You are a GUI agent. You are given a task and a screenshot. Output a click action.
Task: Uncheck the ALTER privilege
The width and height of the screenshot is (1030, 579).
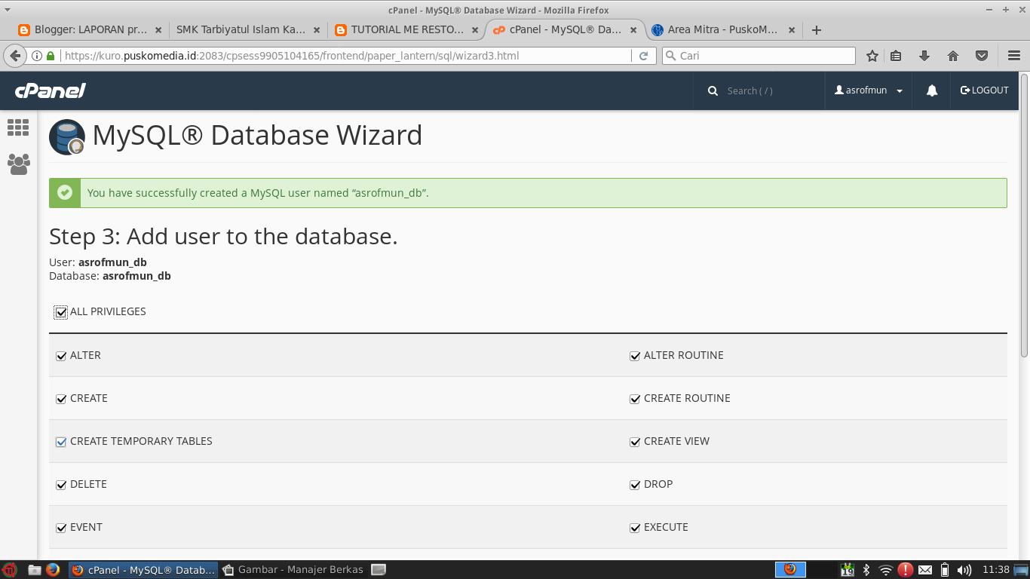point(62,356)
